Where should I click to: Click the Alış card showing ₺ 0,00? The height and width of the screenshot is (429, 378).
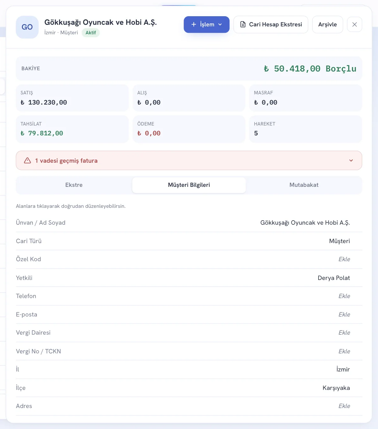point(189,98)
